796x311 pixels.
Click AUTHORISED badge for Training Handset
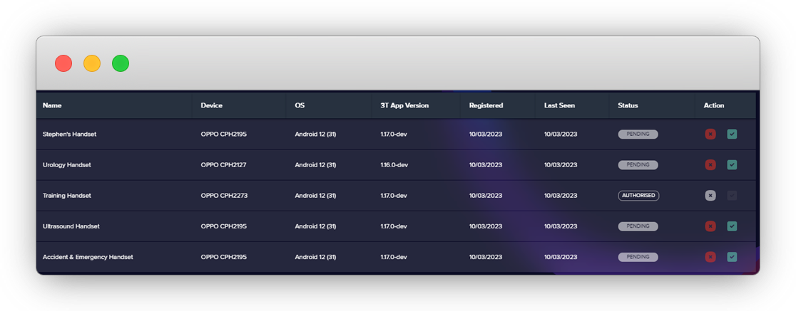pos(638,196)
